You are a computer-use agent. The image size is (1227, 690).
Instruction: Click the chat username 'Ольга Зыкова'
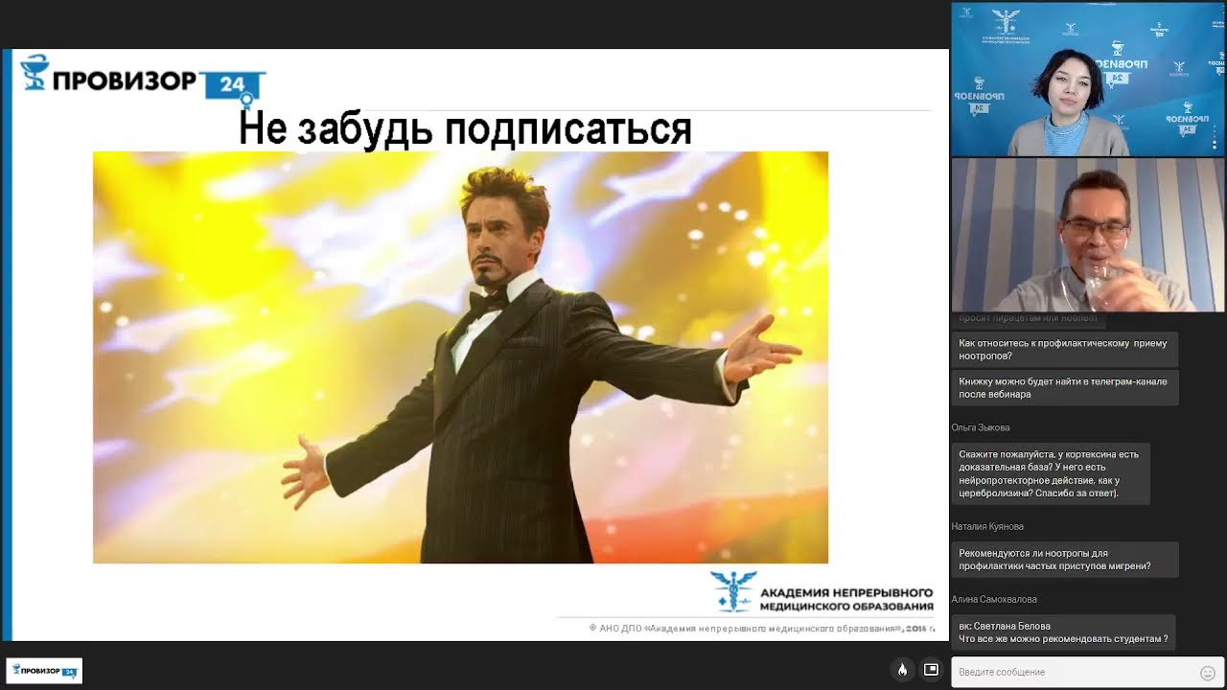click(x=981, y=427)
